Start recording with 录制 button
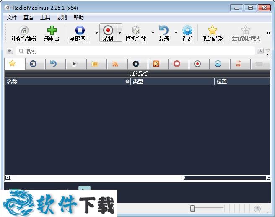 pos(108,33)
